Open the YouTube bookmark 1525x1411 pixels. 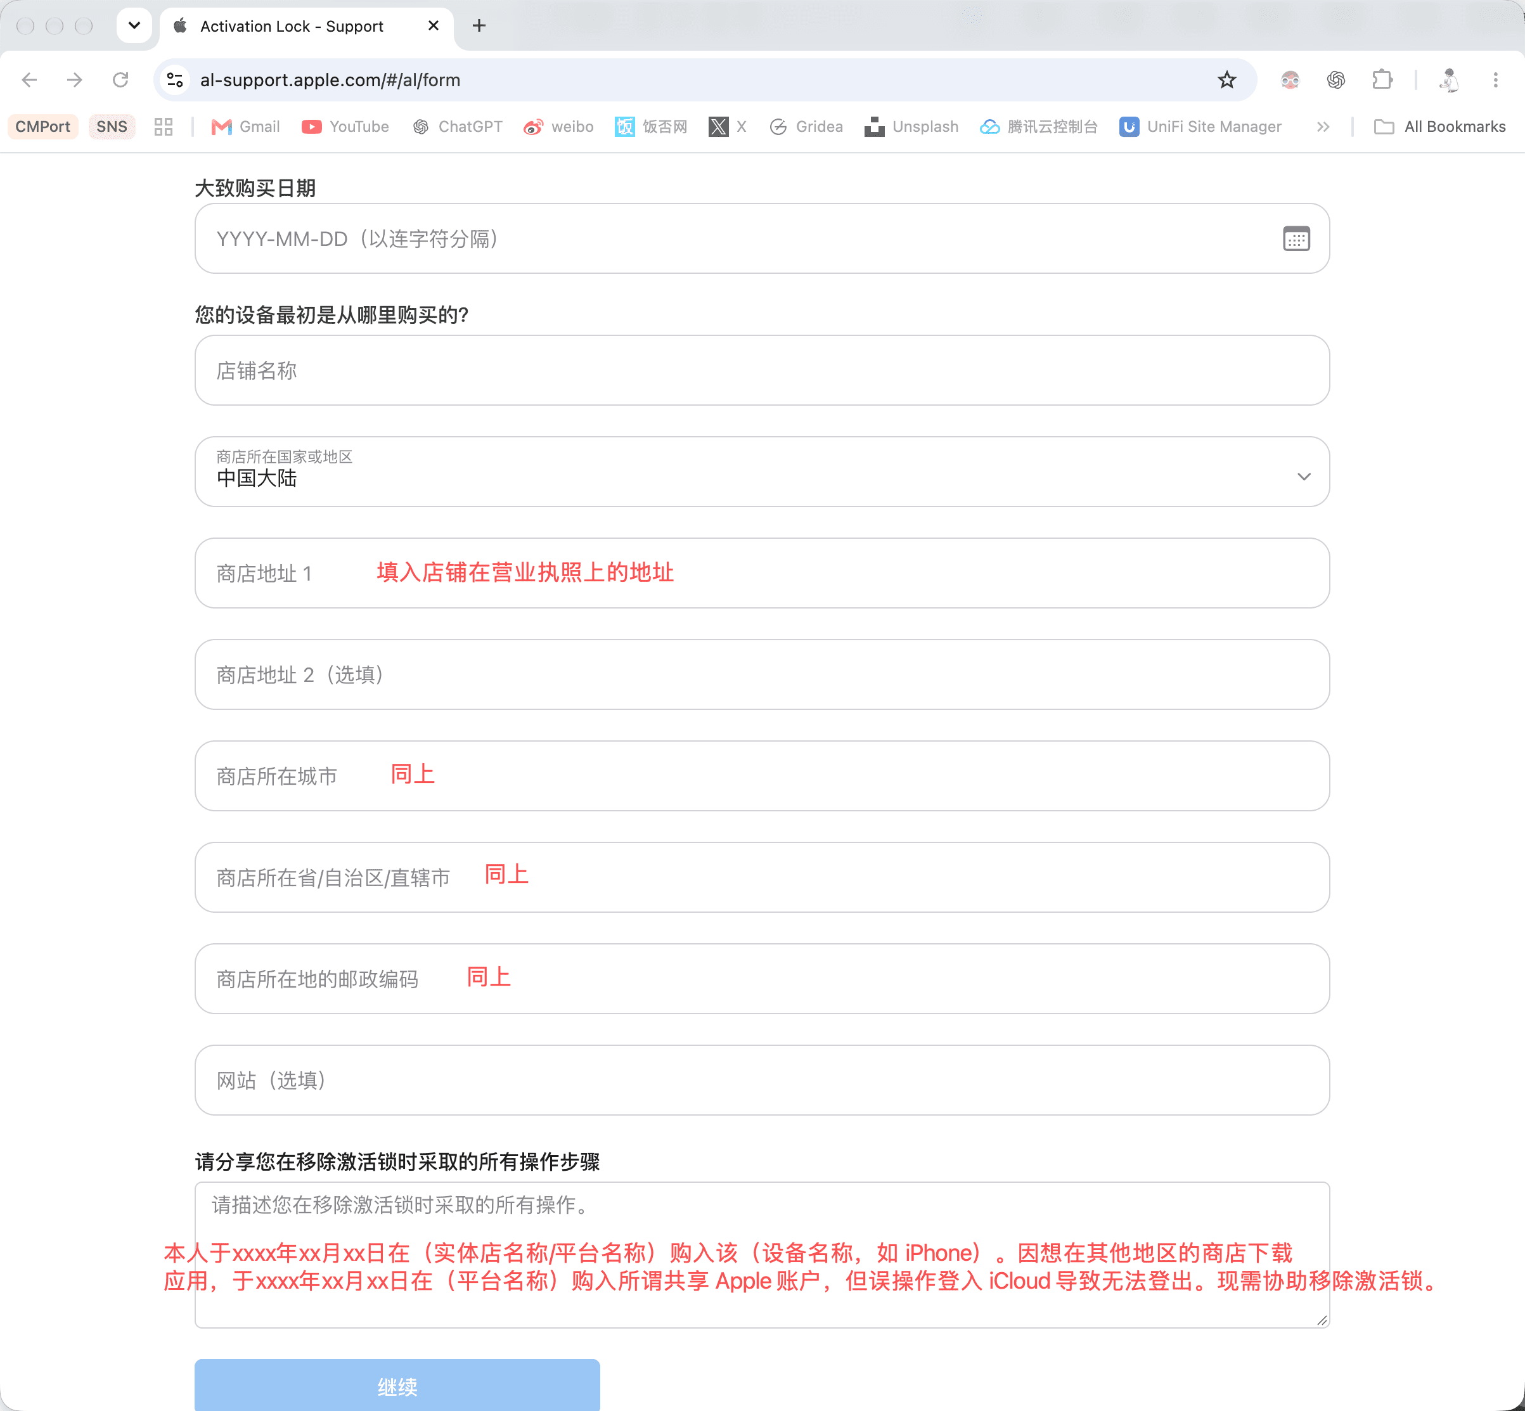click(345, 127)
